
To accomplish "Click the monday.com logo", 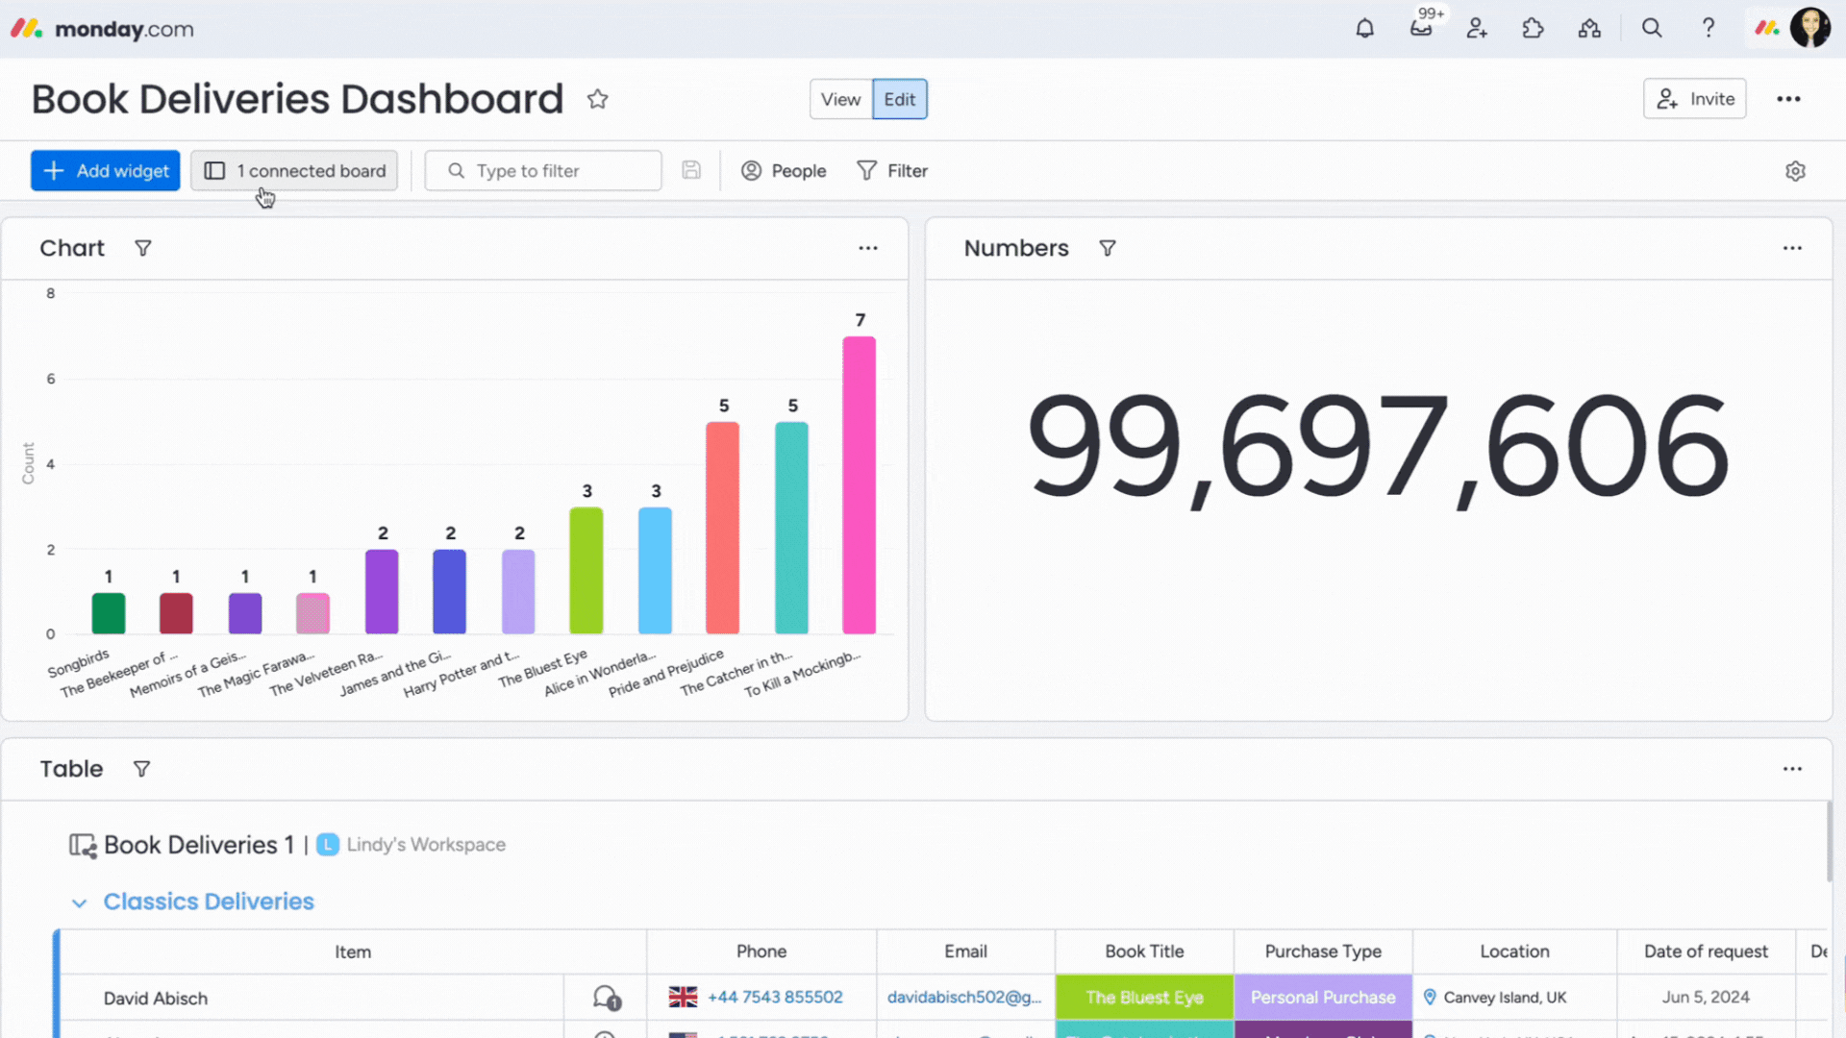I will click(x=102, y=29).
